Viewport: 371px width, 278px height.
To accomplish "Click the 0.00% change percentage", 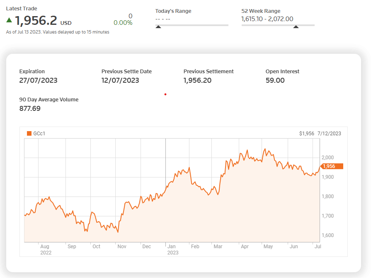I will pos(123,23).
